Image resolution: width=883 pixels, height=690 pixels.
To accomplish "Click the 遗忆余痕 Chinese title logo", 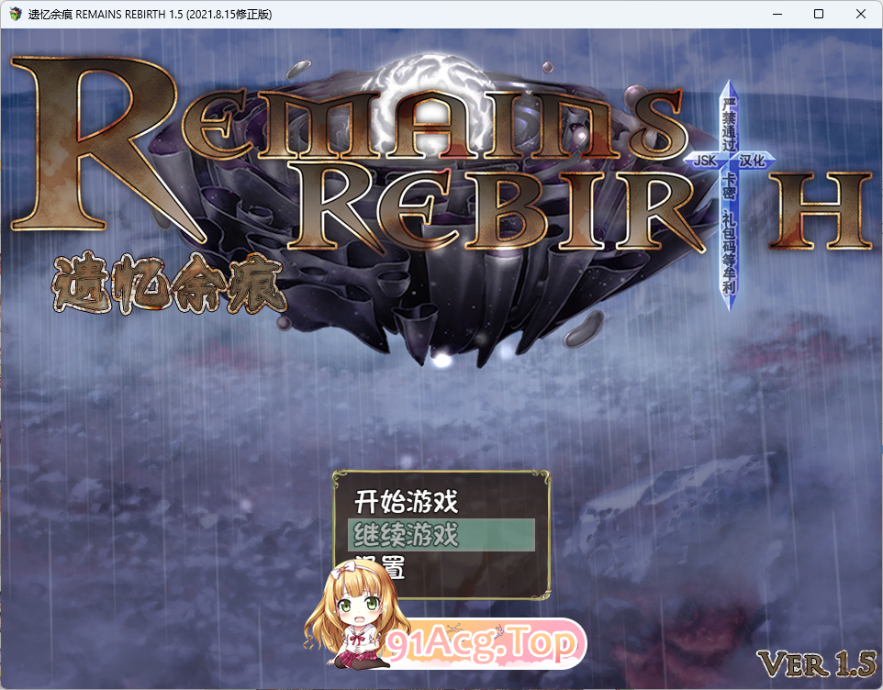I will click(x=169, y=284).
